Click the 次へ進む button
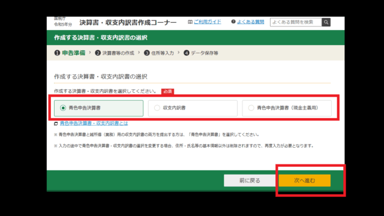The height and width of the screenshot is (216, 384). tap(304, 181)
